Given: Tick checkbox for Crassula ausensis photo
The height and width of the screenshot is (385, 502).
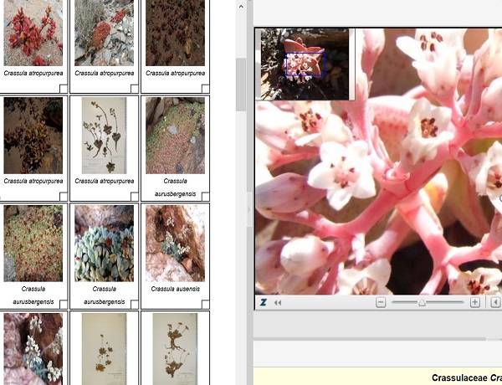Looking at the screenshot, I should [x=206, y=304].
